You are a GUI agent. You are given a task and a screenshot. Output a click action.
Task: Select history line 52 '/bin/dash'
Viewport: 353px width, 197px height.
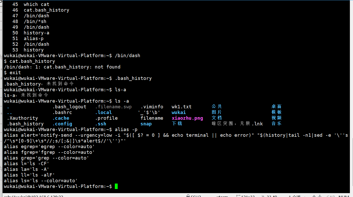pos(31,44)
